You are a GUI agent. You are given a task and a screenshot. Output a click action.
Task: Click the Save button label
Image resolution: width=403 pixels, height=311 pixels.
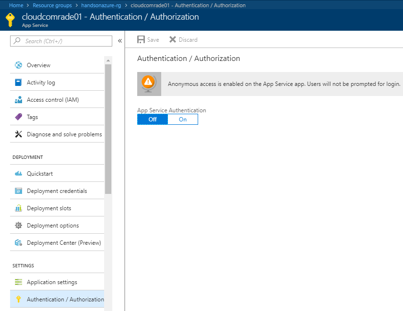(153, 39)
